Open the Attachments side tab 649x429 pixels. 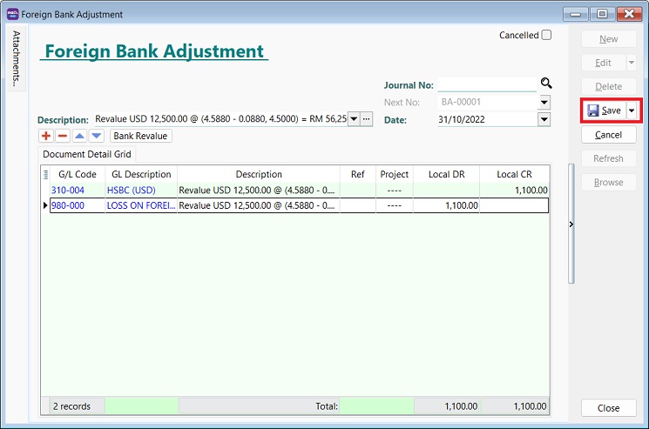point(17,59)
